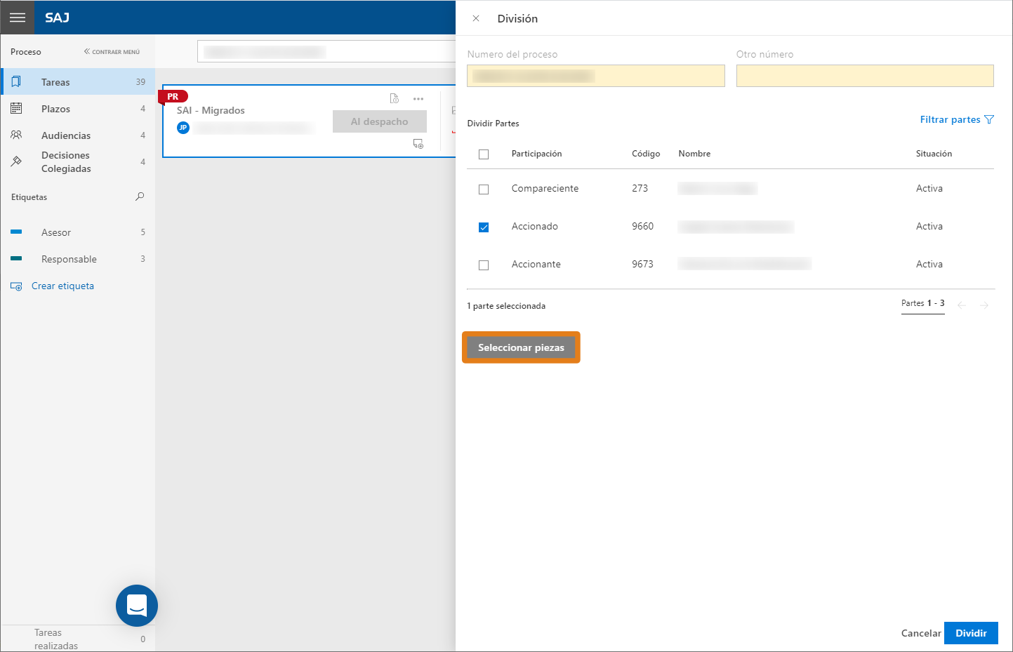Open the Tareas section
Image resolution: width=1013 pixels, height=652 pixels.
pos(78,82)
